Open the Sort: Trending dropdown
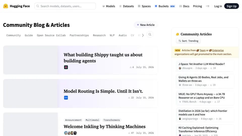The width and height of the screenshot is (242, 136). pyautogui.click(x=188, y=41)
